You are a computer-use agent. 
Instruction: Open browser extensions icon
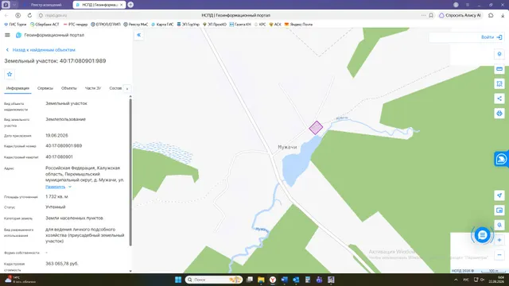[491, 15]
